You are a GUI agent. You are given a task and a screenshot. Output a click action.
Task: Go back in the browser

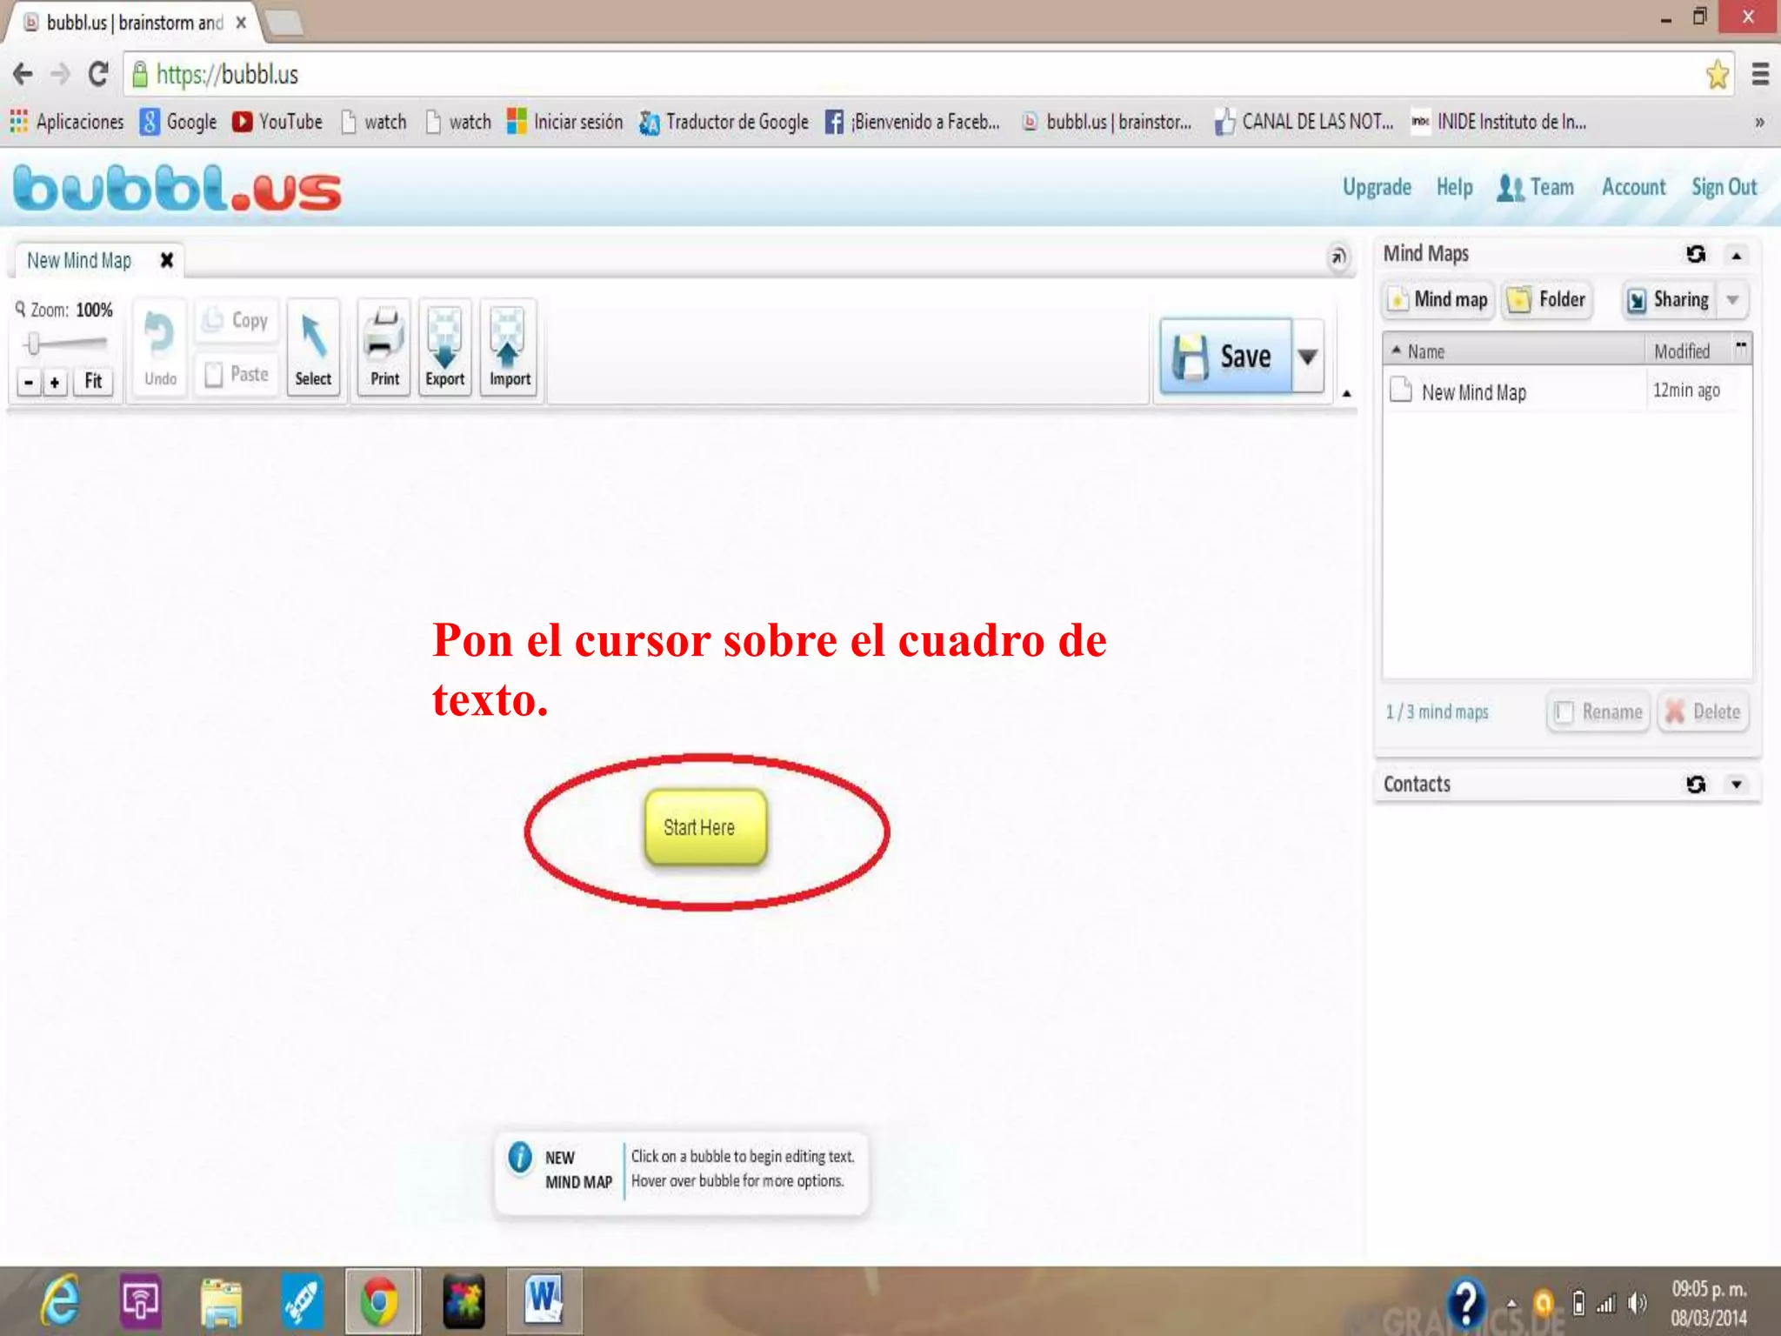[x=23, y=75]
